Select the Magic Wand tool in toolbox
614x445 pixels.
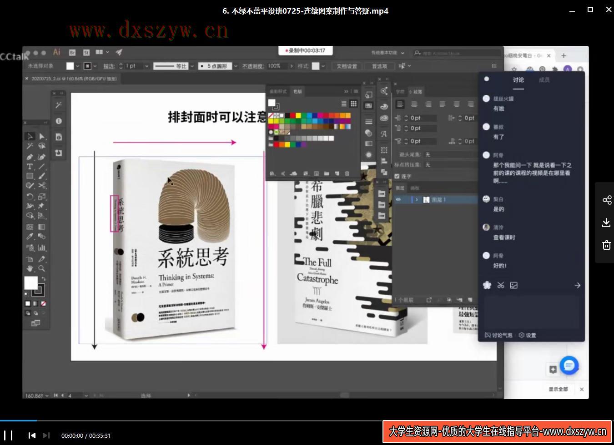[30, 146]
